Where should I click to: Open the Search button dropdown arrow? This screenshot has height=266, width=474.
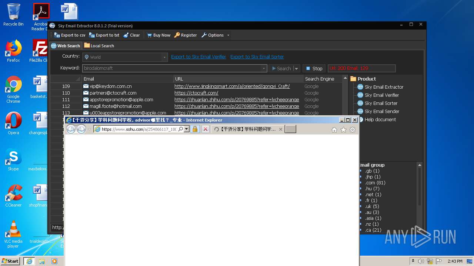(296, 68)
